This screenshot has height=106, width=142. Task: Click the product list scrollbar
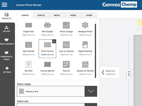click(x=95, y=51)
